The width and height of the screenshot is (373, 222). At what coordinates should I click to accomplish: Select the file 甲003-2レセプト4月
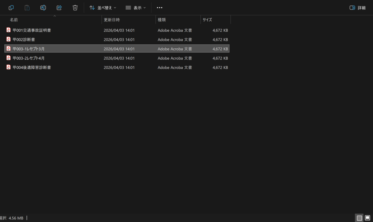(28, 58)
